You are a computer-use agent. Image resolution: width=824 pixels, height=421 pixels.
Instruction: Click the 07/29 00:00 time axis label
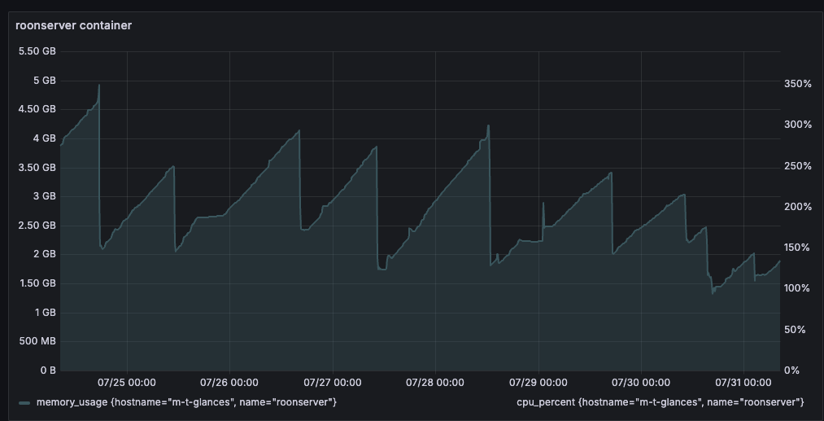click(x=538, y=383)
